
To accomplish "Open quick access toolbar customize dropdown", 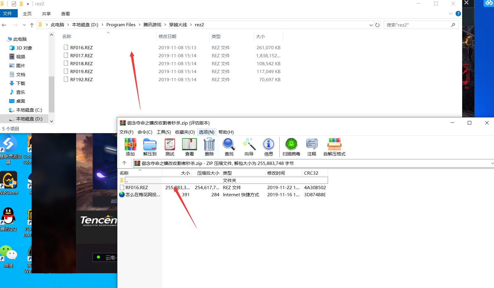I will click(x=28, y=4).
